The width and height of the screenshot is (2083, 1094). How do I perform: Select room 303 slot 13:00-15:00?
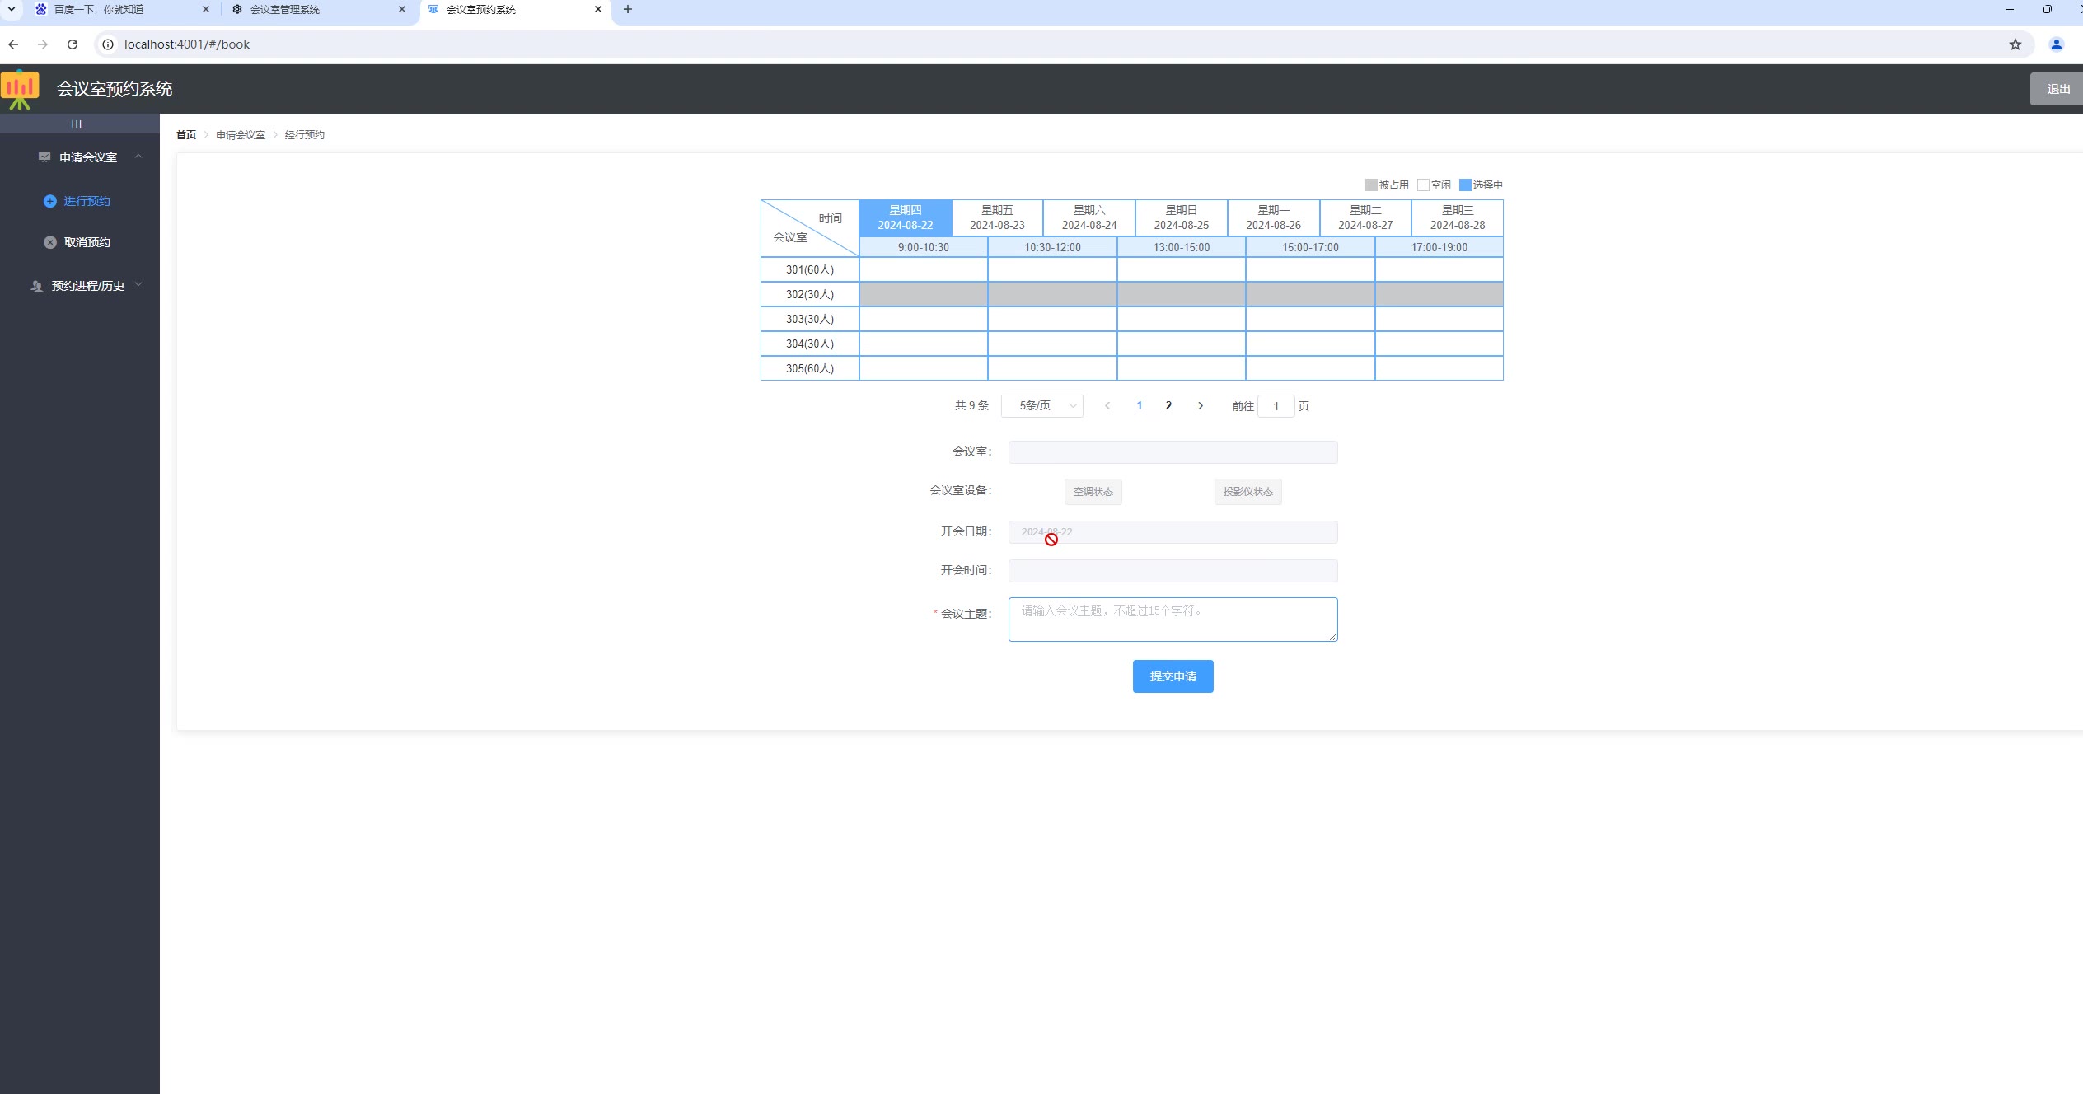[1181, 319]
